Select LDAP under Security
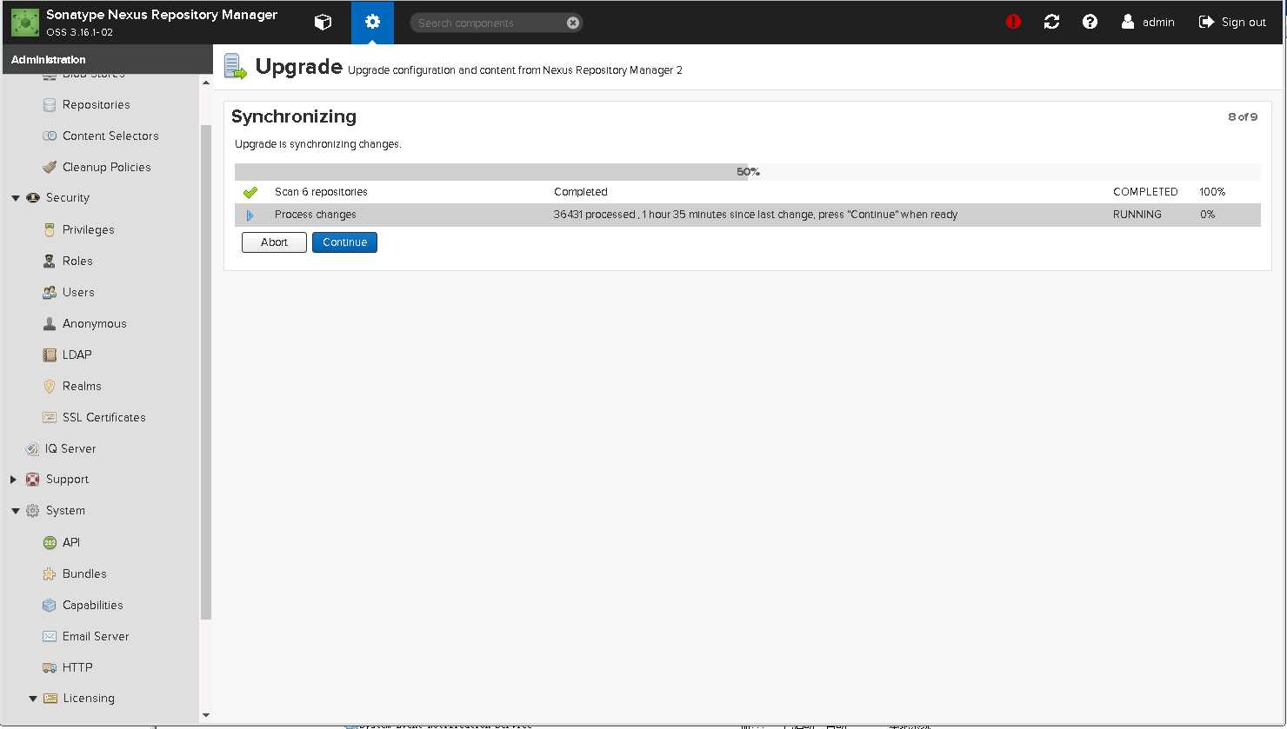 point(77,355)
